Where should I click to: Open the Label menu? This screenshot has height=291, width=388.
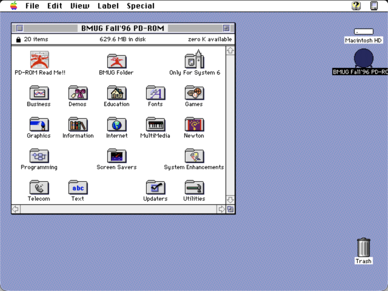click(108, 5)
